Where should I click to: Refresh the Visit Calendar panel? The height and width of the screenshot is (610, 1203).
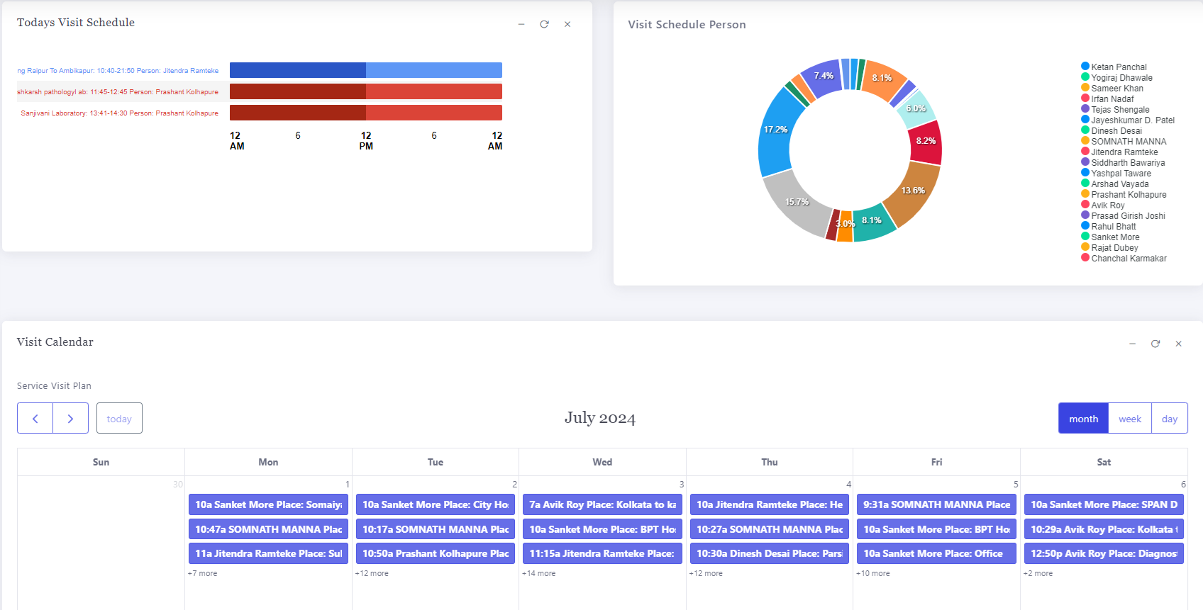(x=1155, y=344)
